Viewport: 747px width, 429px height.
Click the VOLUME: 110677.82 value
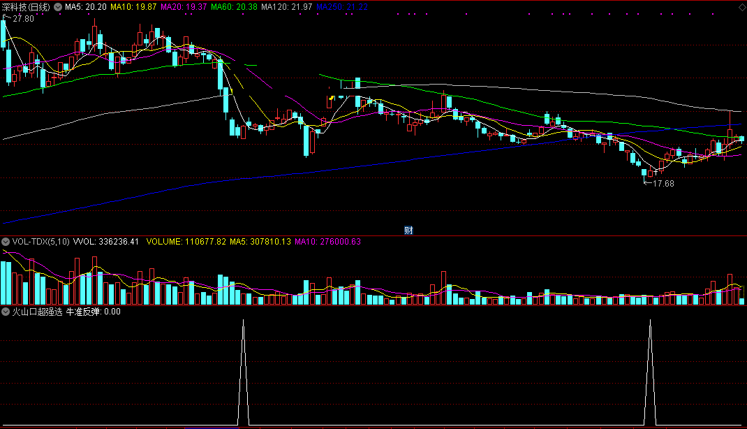pyautogui.click(x=186, y=242)
